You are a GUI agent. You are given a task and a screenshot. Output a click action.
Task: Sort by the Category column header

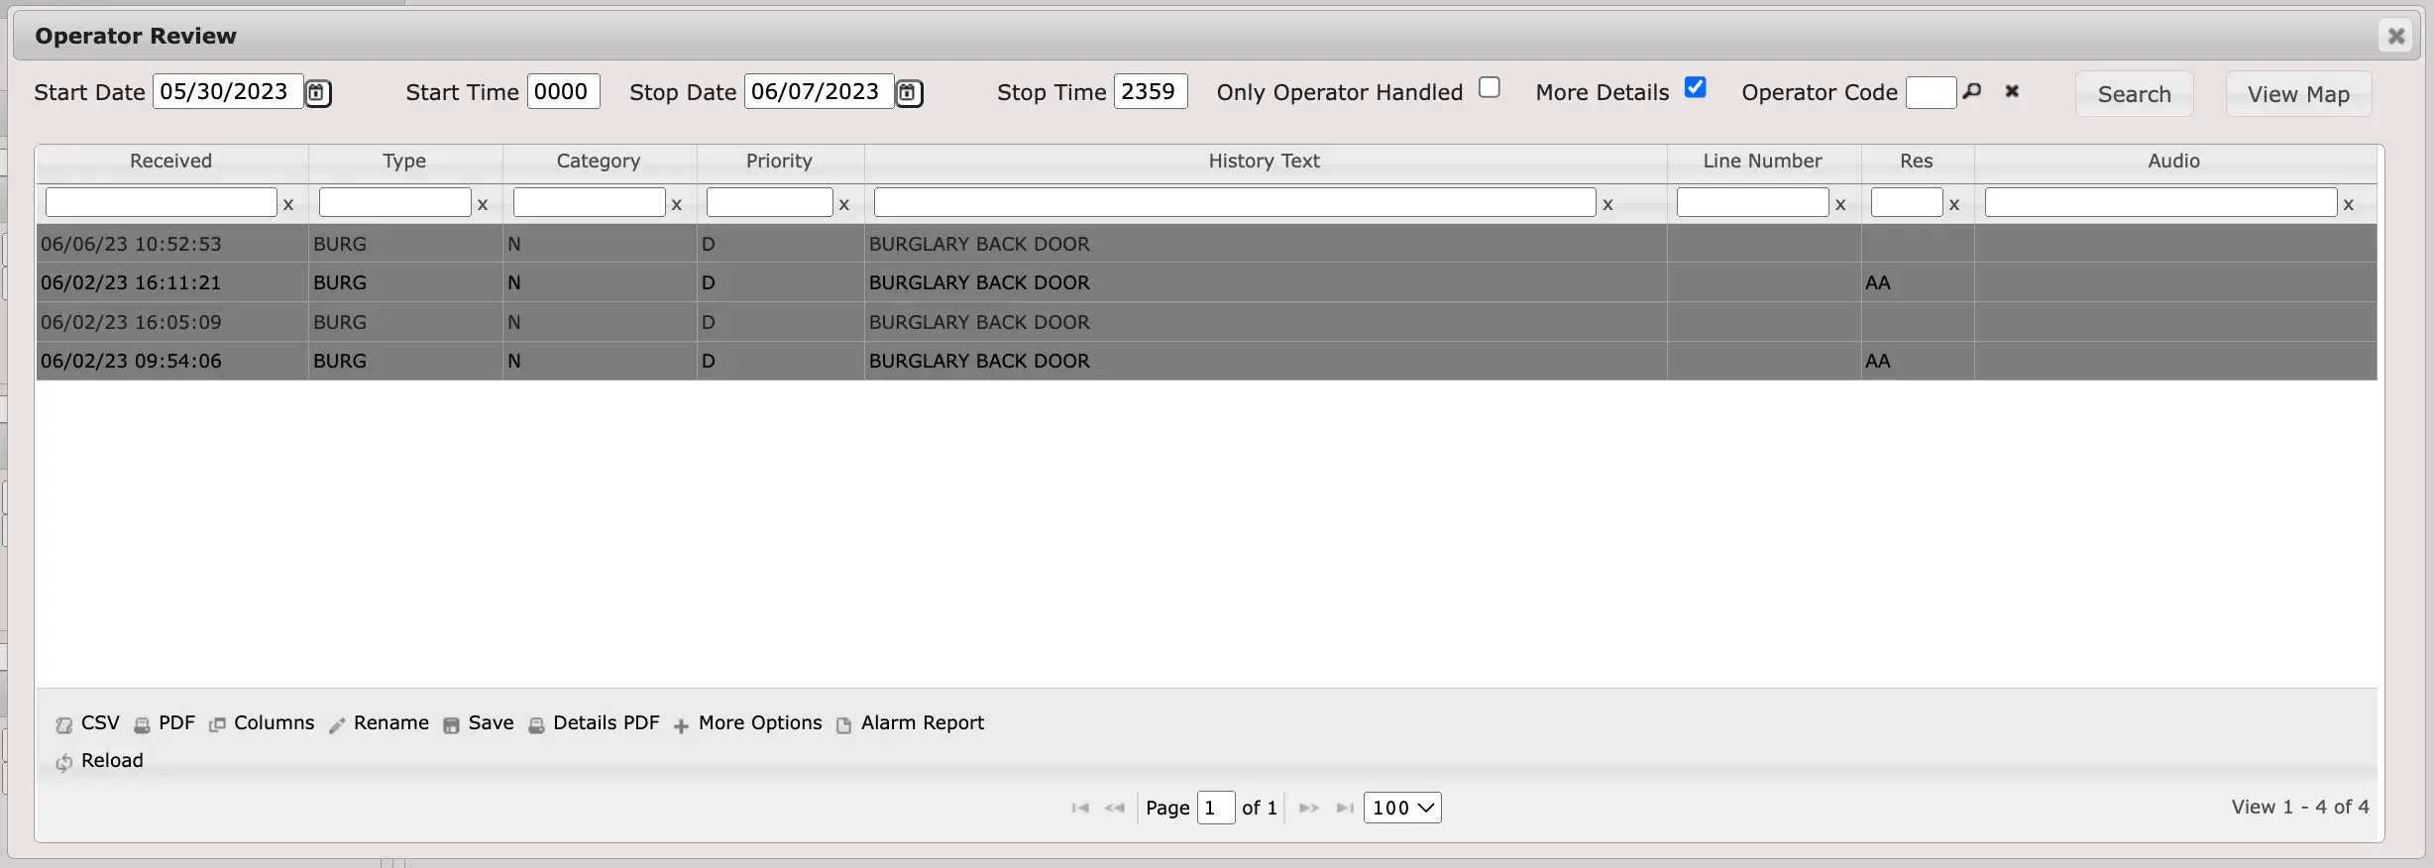click(x=599, y=162)
